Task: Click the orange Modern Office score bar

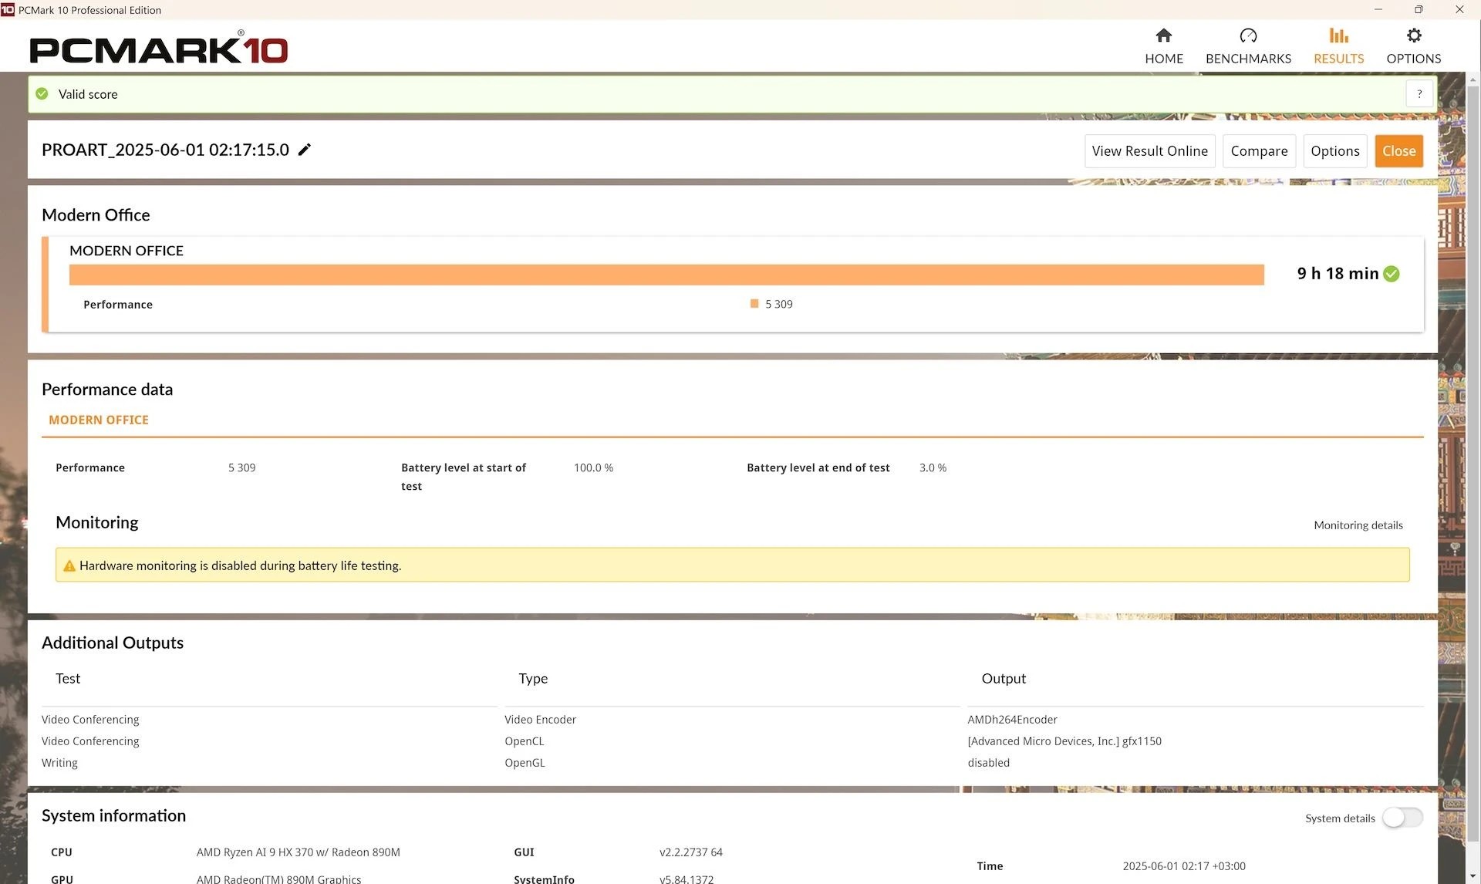Action: pyautogui.click(x=666, y=275)
